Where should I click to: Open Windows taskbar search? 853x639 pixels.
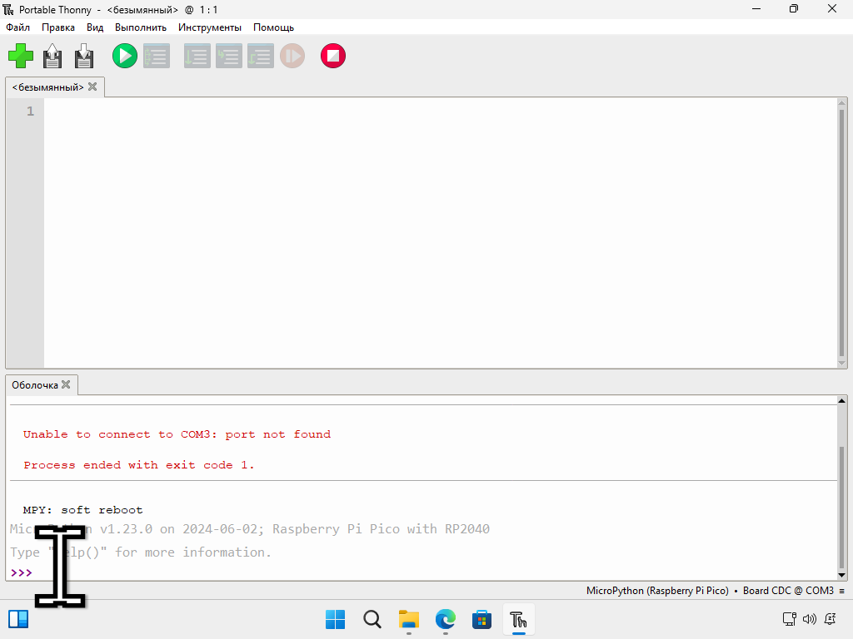(x=372, y=619)
